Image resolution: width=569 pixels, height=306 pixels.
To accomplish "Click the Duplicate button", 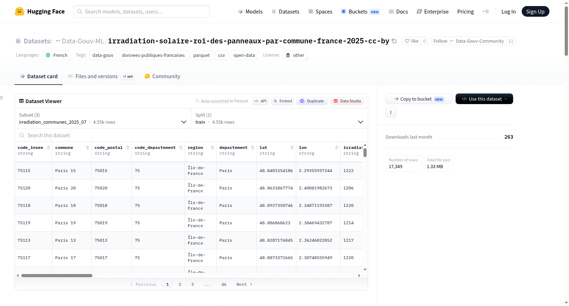I will tap(312, 101).
